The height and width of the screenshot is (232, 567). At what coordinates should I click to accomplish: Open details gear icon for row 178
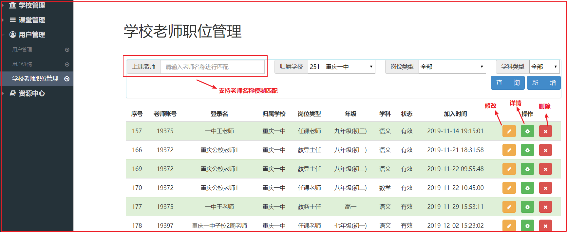tap(527, 225)
